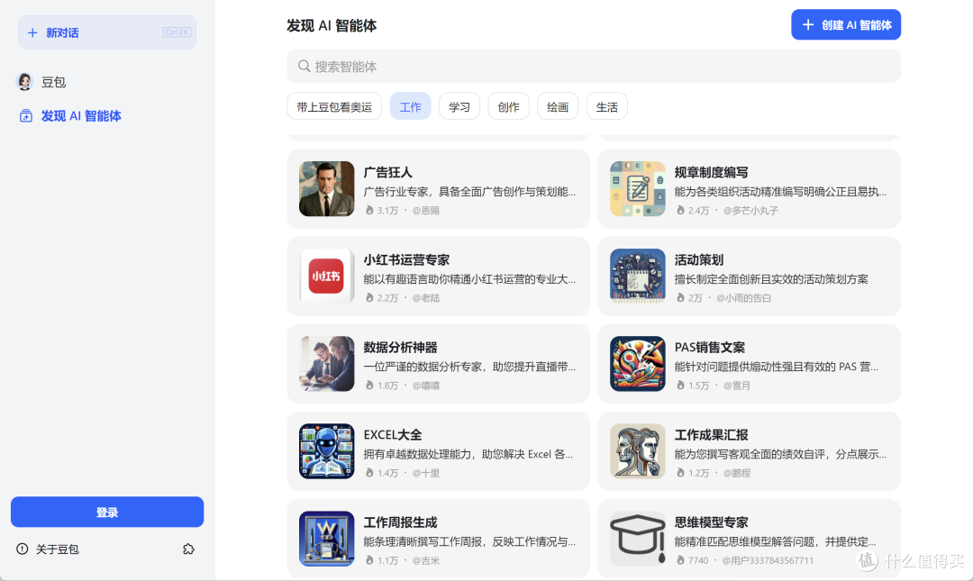Screen dimensions: 973x581
Task: Click the 工作成果汇报 face icon
Action: point(637,451)
